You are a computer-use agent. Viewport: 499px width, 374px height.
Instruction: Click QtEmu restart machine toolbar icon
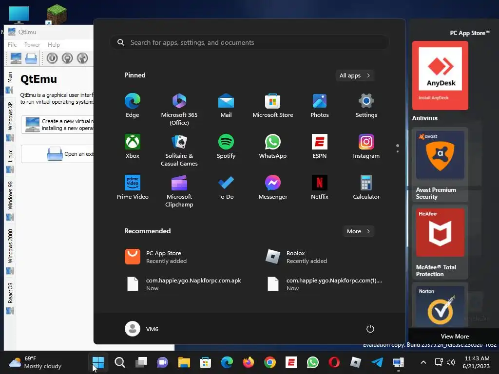tap(82, 58)
